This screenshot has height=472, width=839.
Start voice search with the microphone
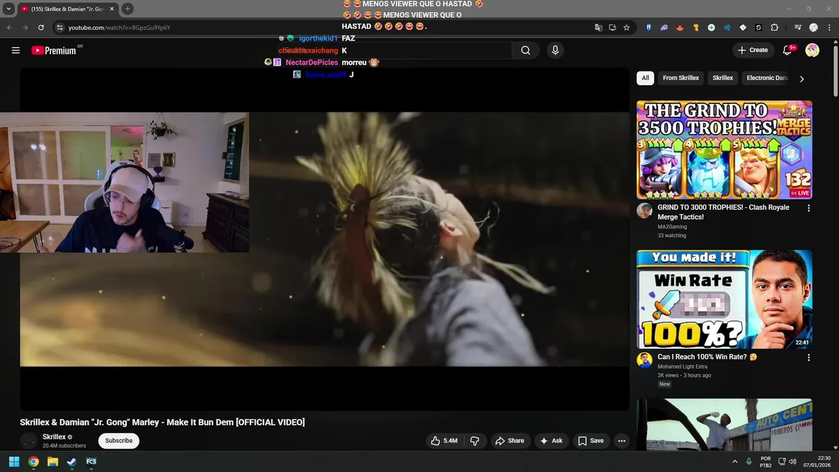coord(555,50)
